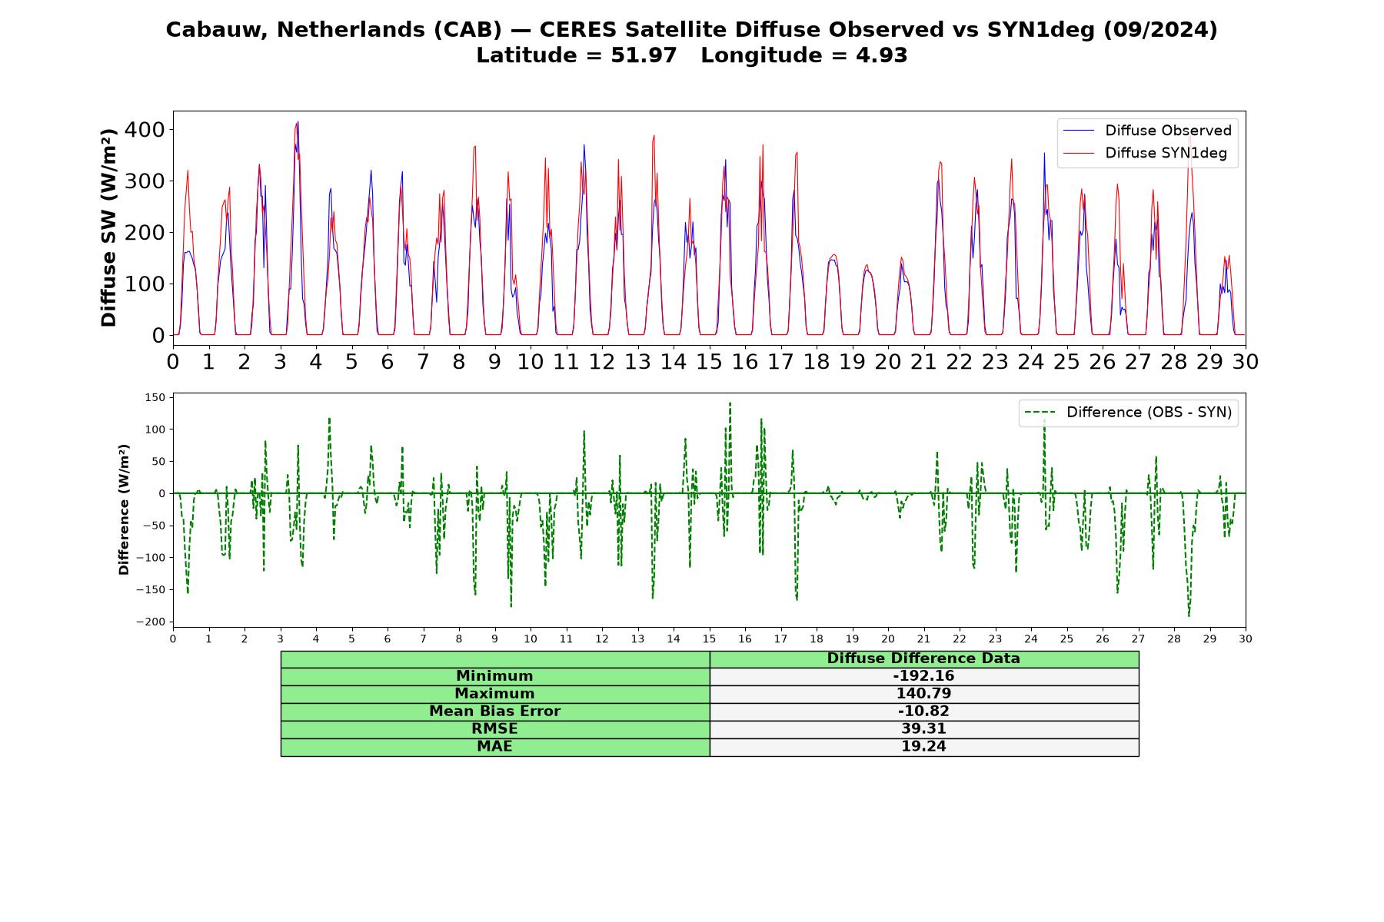Click the Minimum value -192.16 cell
Screen dimensions: 1384x922
pos(923,676)
